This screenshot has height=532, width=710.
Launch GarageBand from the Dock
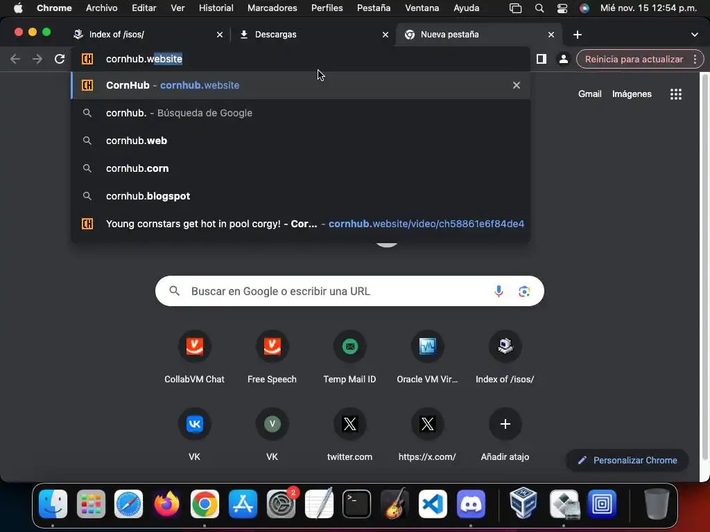(x=395, y=504)
